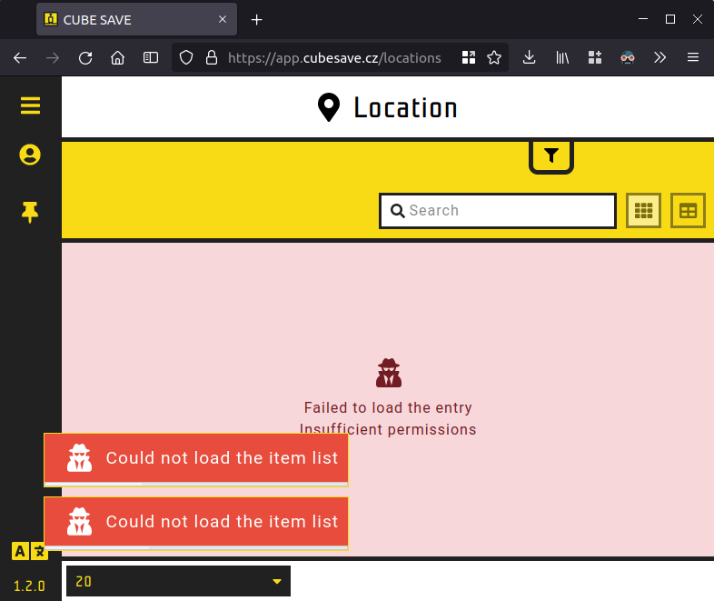This screenshot has height=601, width=714.
Task: Reload the current browser page
Action: [85, 57]
